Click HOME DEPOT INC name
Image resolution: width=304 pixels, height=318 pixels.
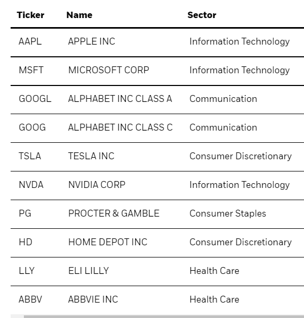[108, 242]
